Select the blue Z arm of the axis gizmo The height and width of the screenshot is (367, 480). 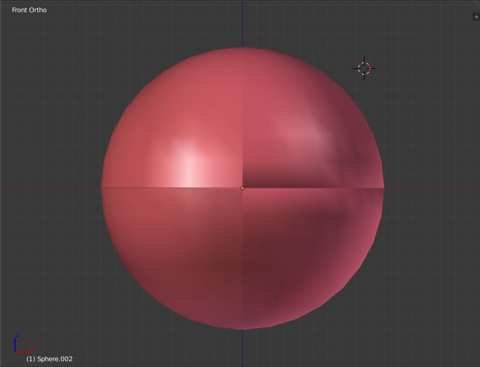pyautogui.click(x=15, y=345)
